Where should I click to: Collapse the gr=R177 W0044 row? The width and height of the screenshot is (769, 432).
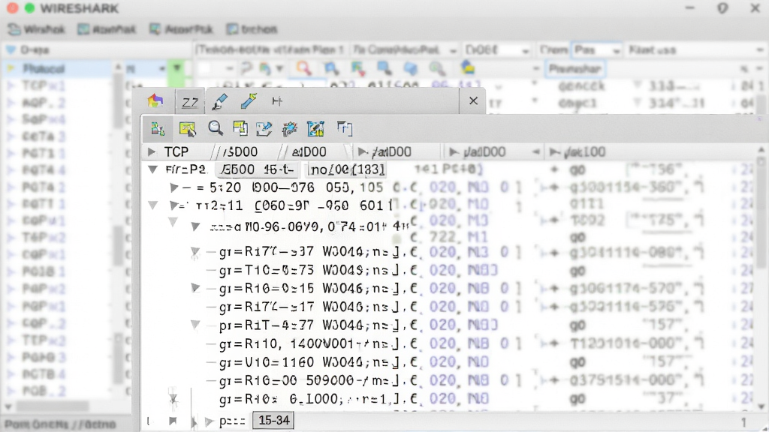(195, 252)
